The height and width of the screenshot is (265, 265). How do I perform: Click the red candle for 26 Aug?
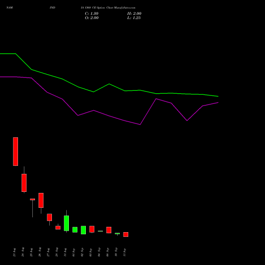pos(41,200)
